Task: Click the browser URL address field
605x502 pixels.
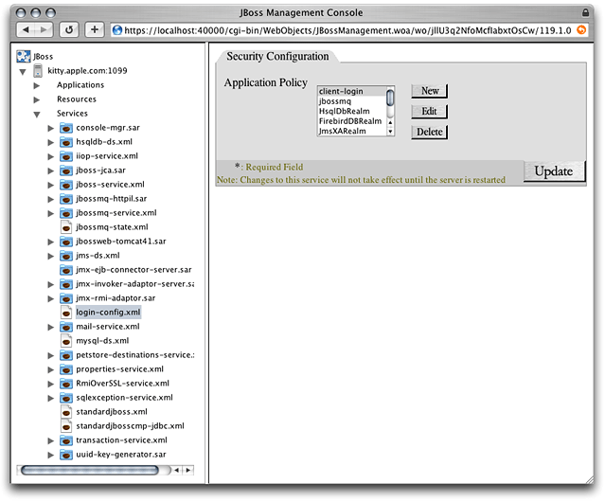Action: (347, 30)
